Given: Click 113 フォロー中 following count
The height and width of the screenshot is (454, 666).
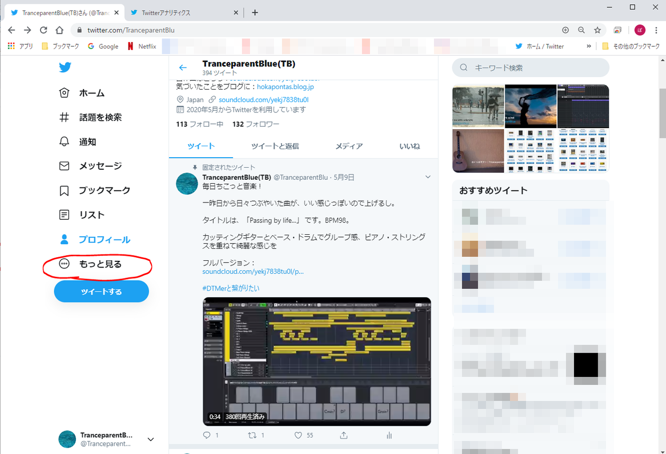Looking at the screenshot, I should point(200,124).
